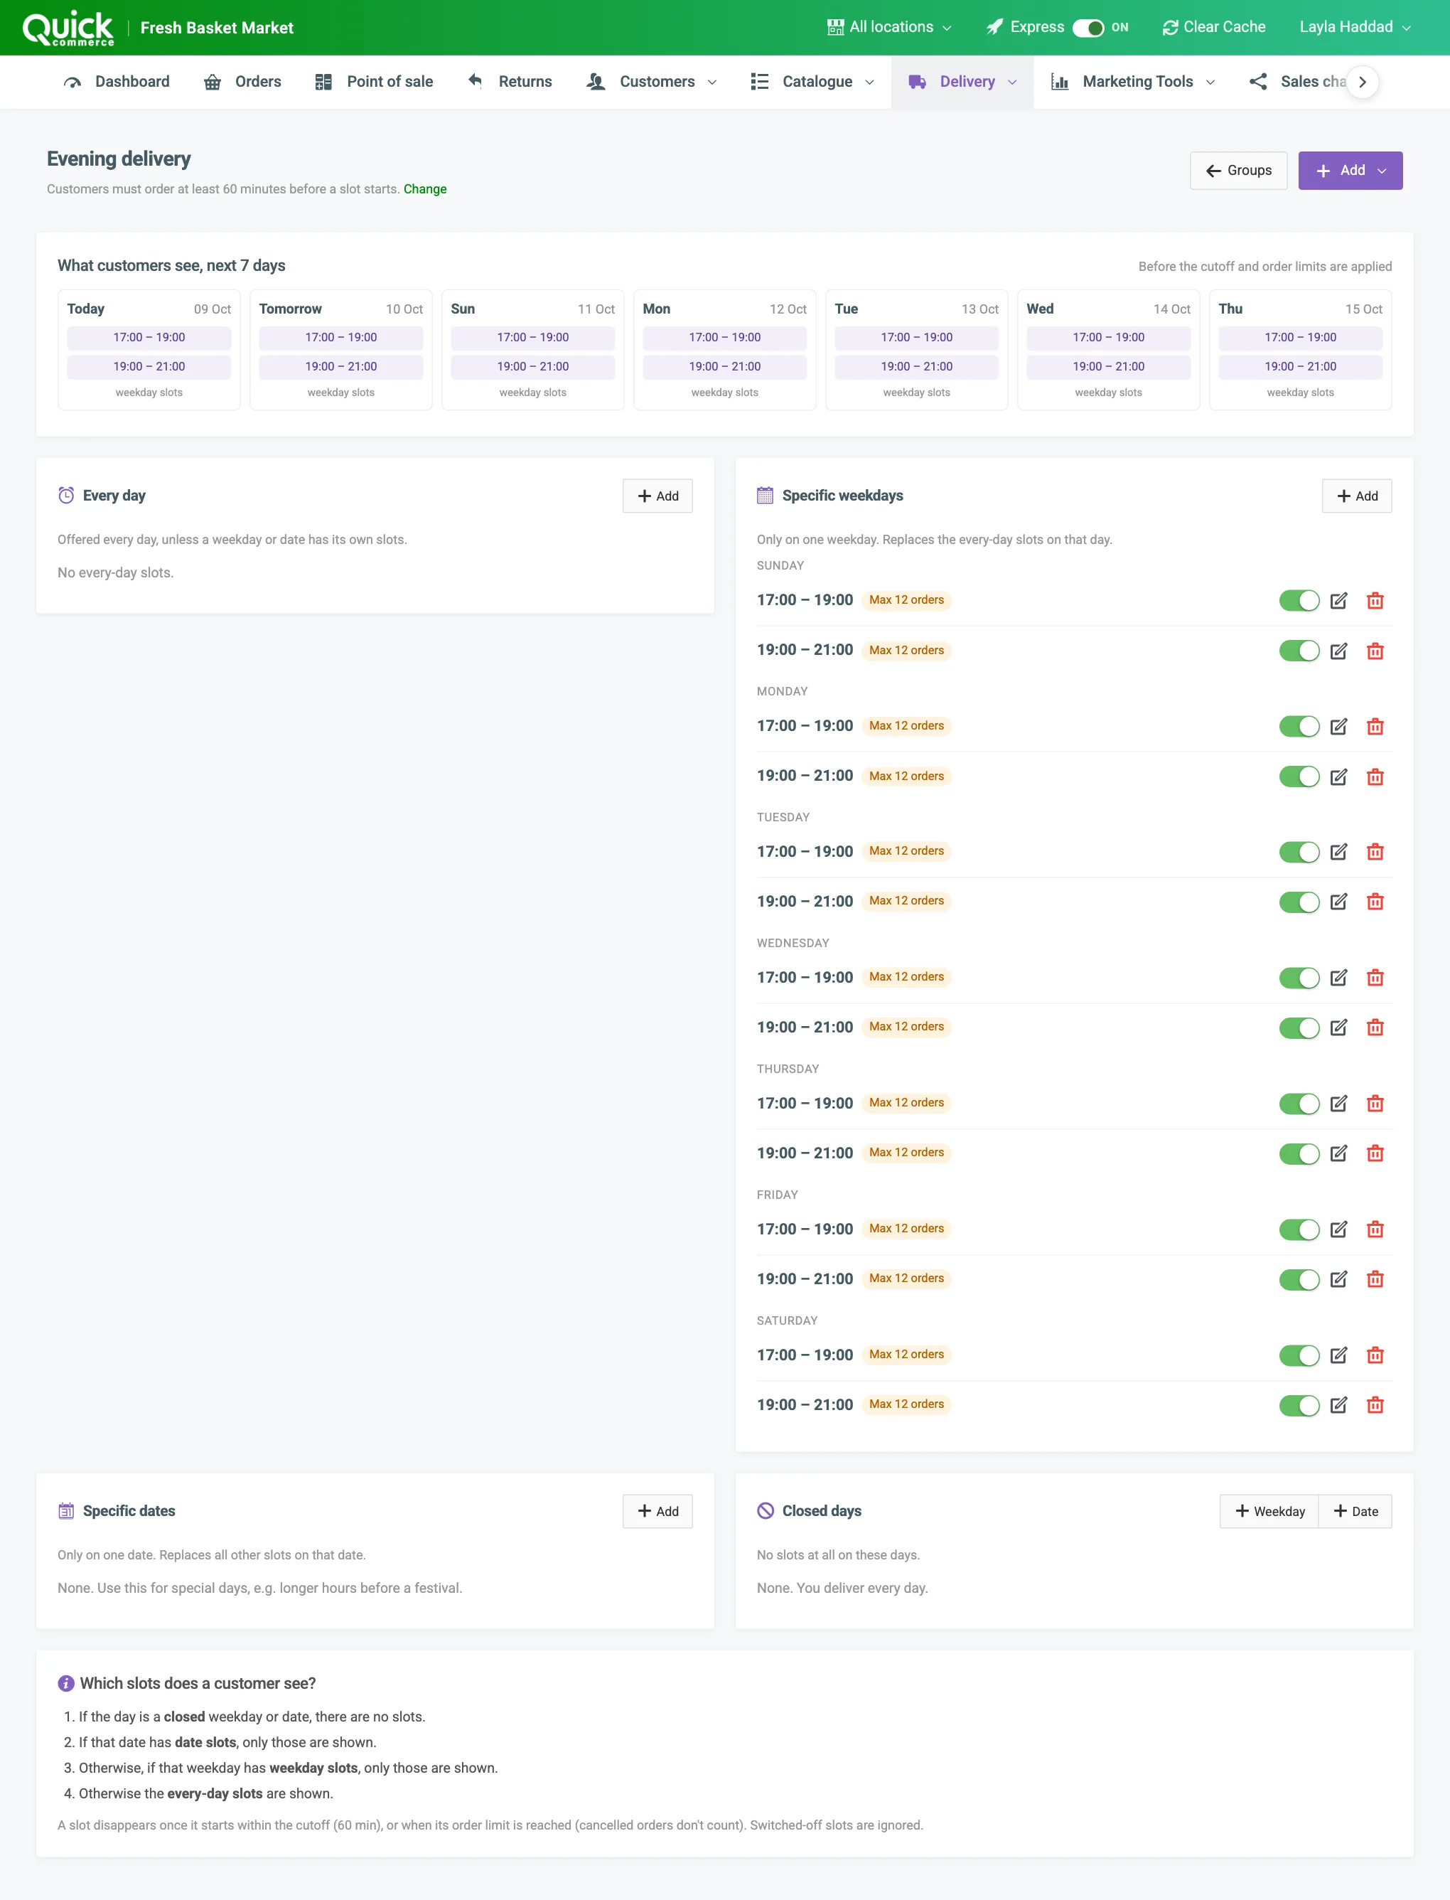Delete the Sunday 19:00 – 21:00 slot
The width and height of the screenshot is (1450, 1900).
pyautogui.click(x=1375, y=651)
